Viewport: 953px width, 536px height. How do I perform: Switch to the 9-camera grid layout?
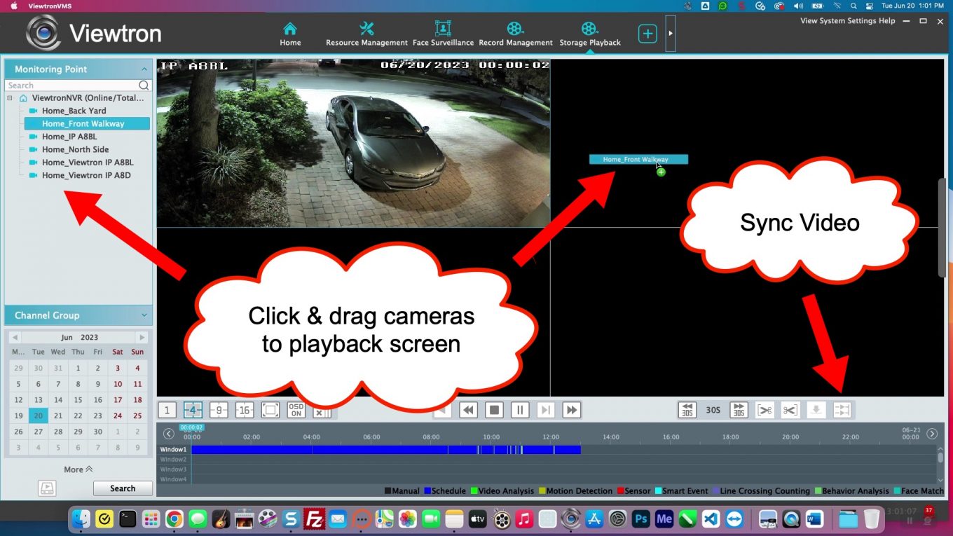point(219,410)
